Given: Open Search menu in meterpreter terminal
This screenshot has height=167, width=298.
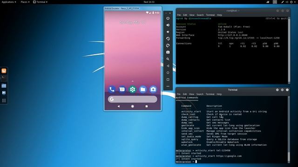Looking at the screenshot, I should pyautogui.click(x=200, y=94).
